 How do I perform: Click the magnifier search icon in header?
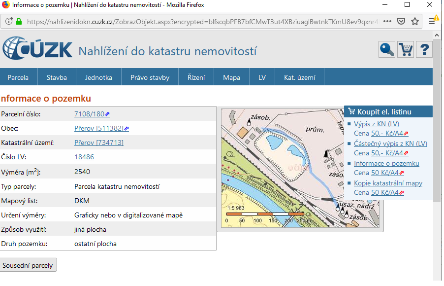pyautogui.click(x=386, y=49)
